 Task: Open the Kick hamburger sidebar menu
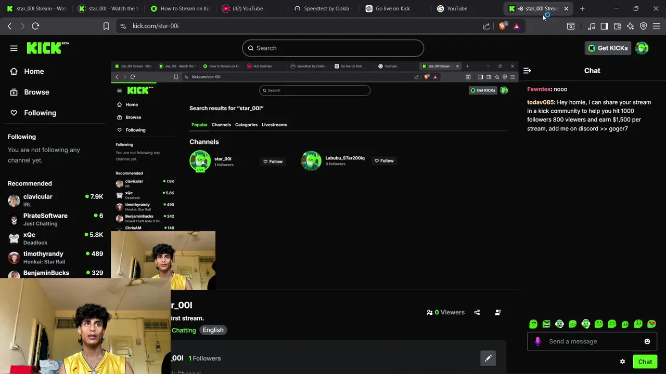14,48
